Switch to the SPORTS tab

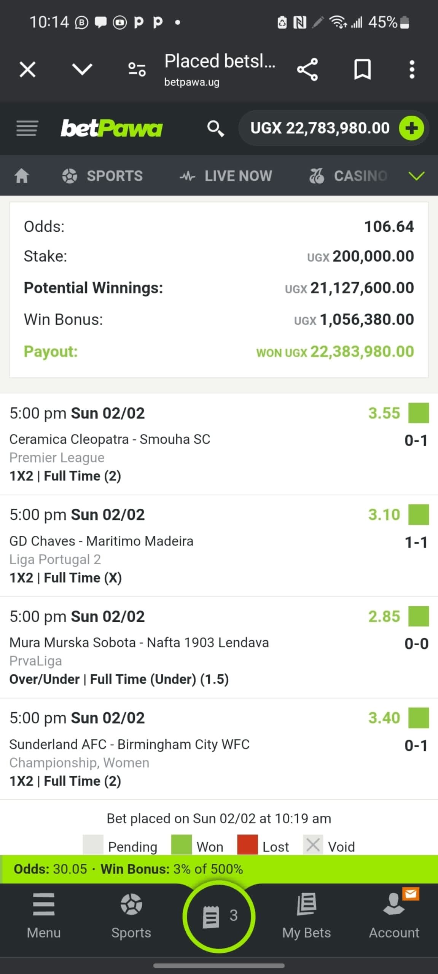coord(102,176)
